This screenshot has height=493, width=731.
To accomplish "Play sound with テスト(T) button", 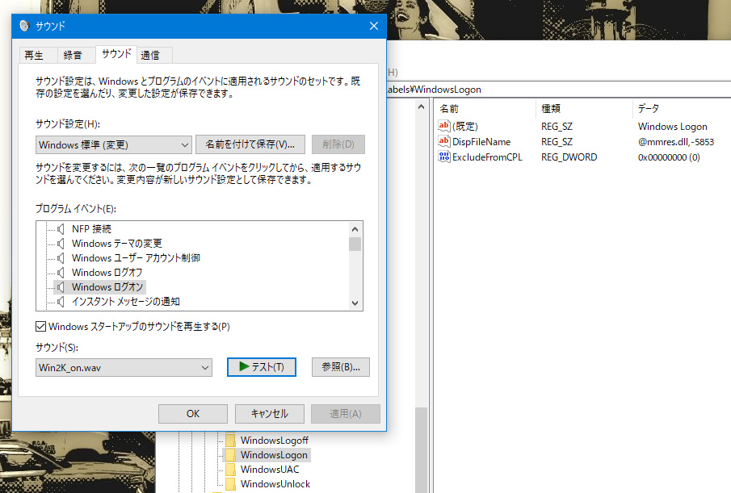I will (262, 367).
